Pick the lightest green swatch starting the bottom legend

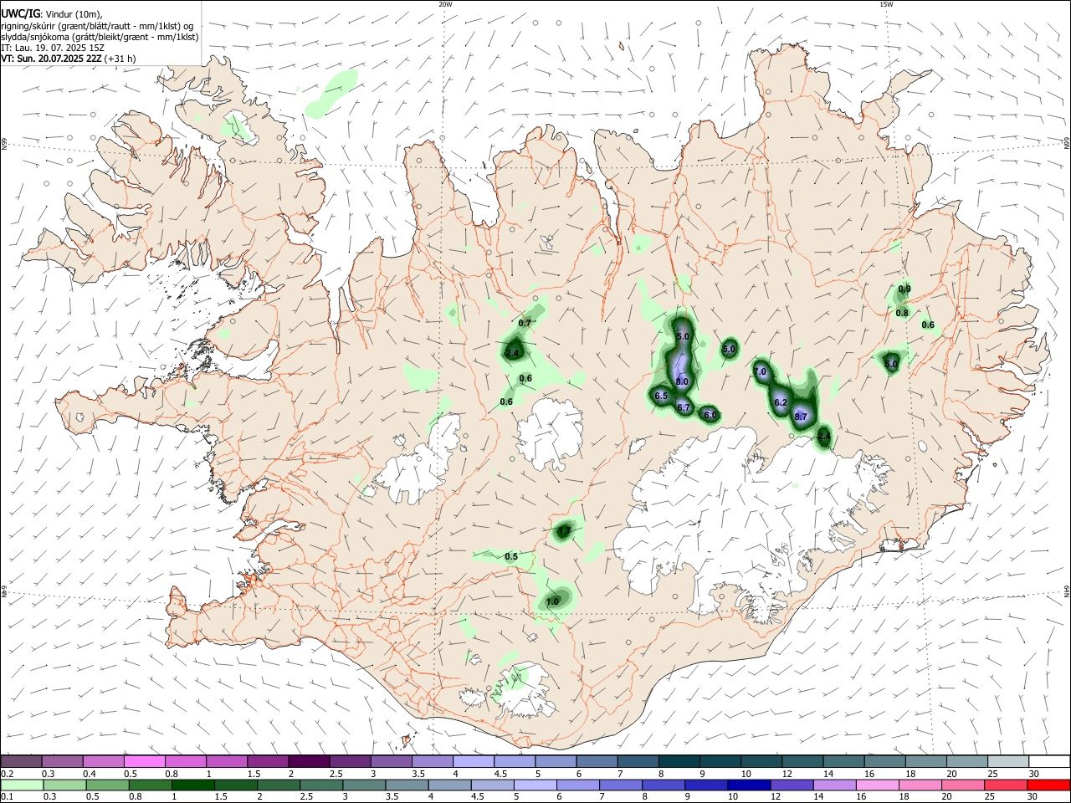[x=22, y=785]
